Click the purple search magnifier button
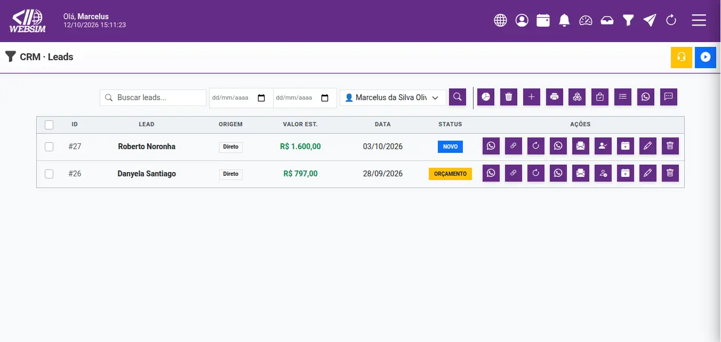This screenshot has width=721, height=342. click(x=458, y=97)
